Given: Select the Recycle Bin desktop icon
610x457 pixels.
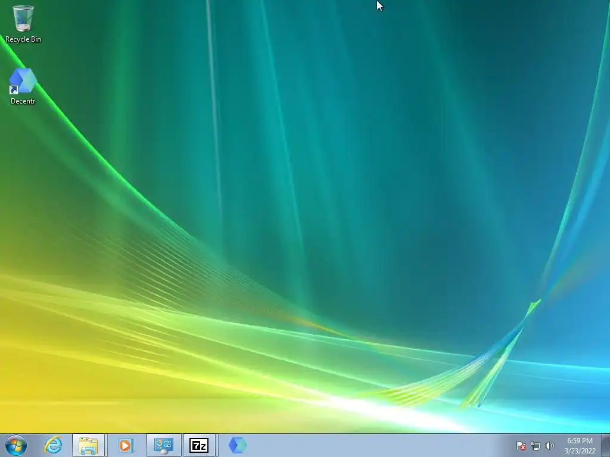Looking at the screenshot, I should [23, 23].
